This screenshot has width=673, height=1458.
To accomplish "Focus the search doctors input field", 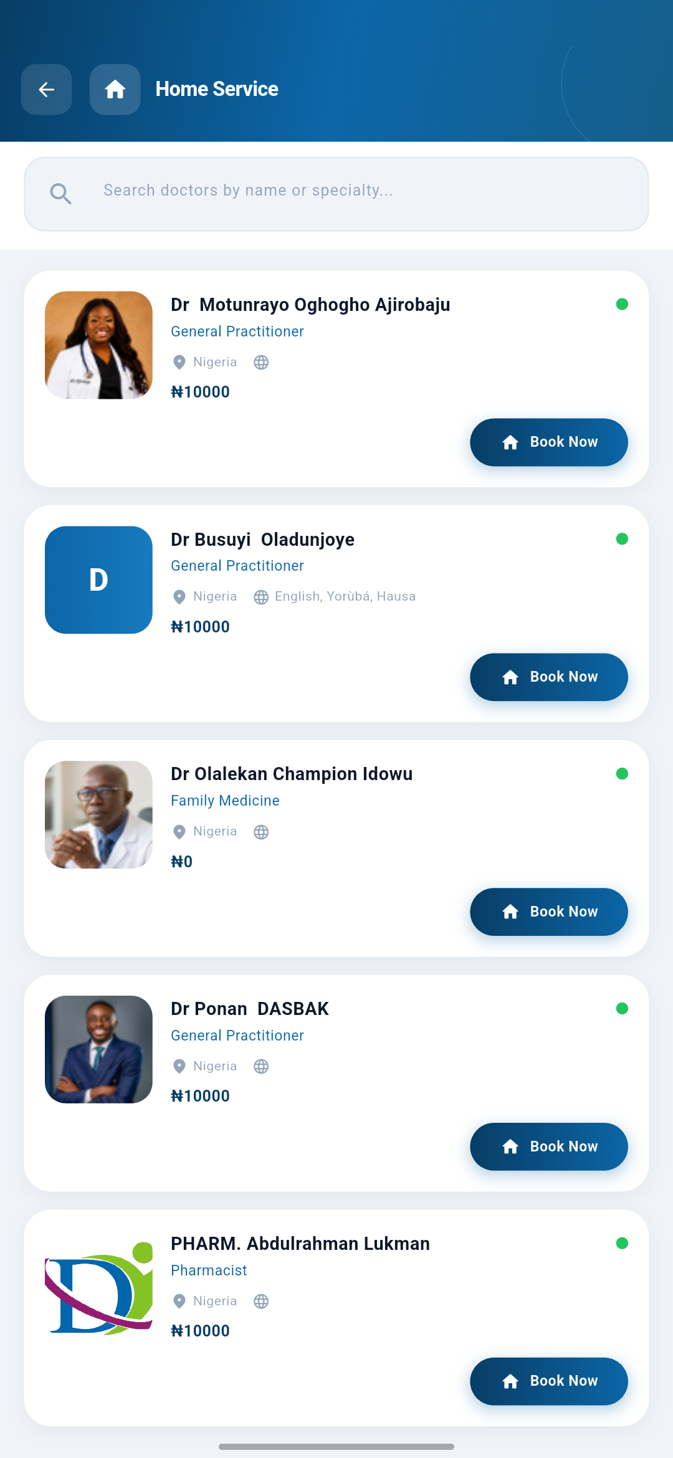I will [x=336, y=194].
